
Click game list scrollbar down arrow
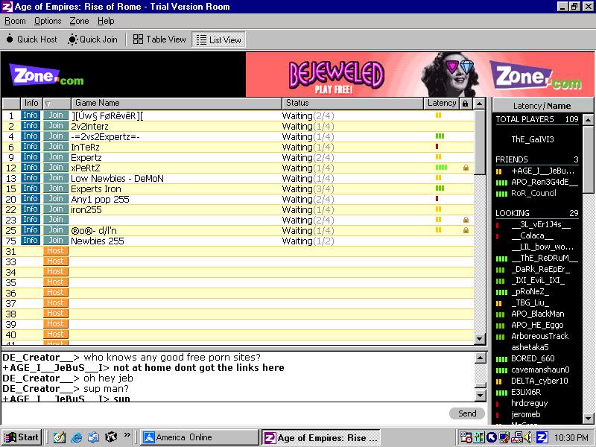pyautogui.click(x=480, y=339)
